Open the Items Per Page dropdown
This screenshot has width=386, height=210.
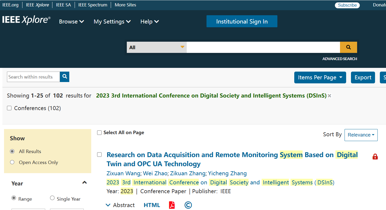point(320,77)
